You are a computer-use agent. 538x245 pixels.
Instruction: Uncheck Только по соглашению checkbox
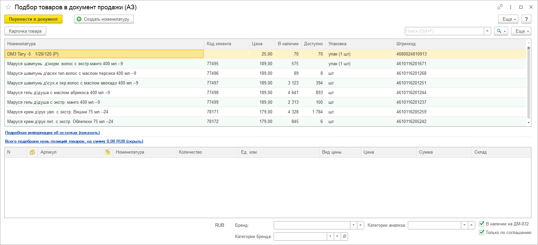[x=482, y=232]
